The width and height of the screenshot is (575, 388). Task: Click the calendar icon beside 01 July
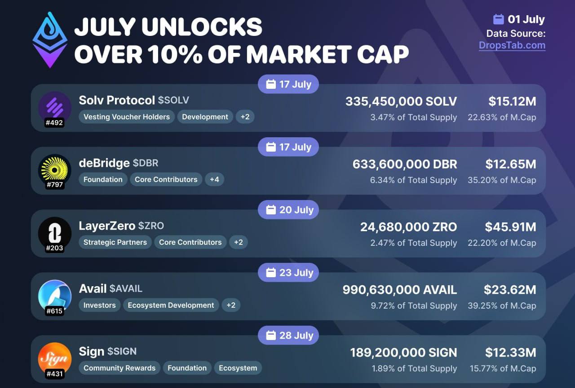click(498, 19)
